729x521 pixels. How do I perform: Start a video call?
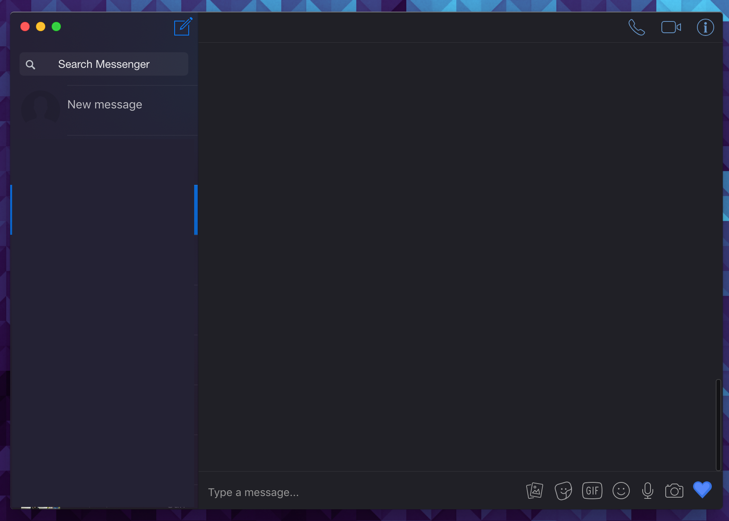coord(671,27)
